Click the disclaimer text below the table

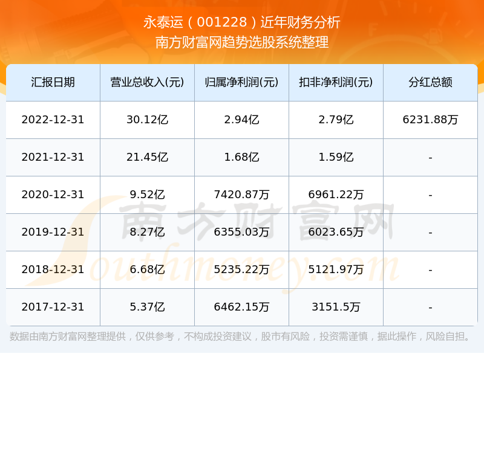240,337
